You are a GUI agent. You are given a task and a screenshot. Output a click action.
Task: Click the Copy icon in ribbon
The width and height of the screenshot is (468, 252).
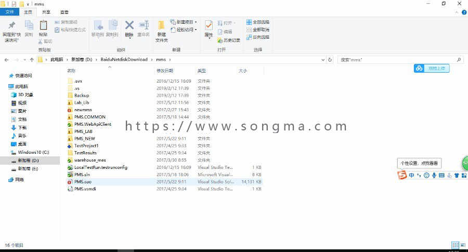click(x=29, y=25)
